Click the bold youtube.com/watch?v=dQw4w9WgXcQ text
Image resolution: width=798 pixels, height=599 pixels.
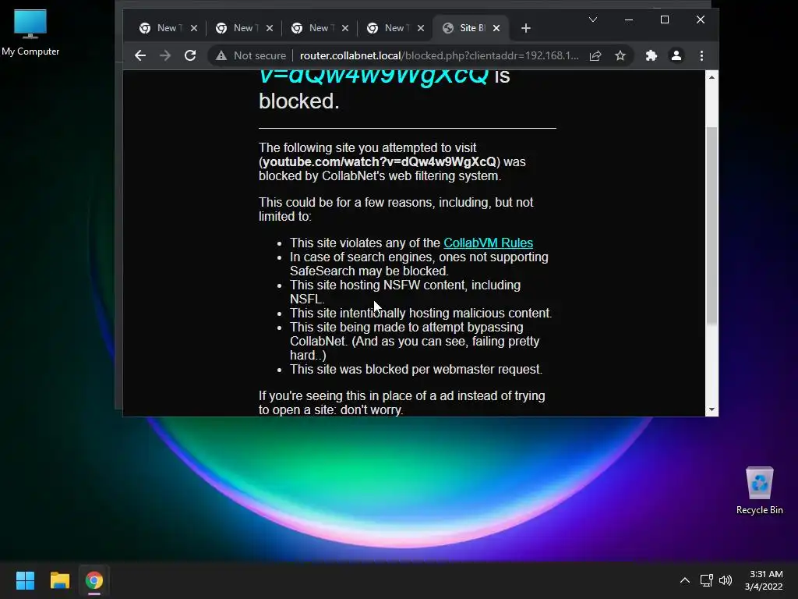point(380,162)
